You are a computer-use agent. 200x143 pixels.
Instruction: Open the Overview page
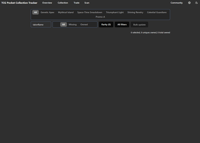pos(47,3)
